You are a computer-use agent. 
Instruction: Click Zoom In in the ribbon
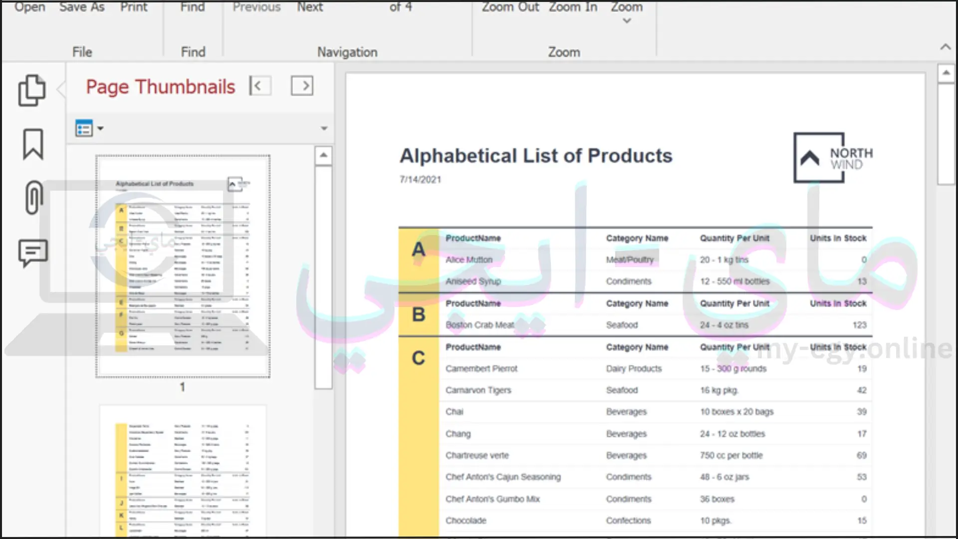pos(573,7)
